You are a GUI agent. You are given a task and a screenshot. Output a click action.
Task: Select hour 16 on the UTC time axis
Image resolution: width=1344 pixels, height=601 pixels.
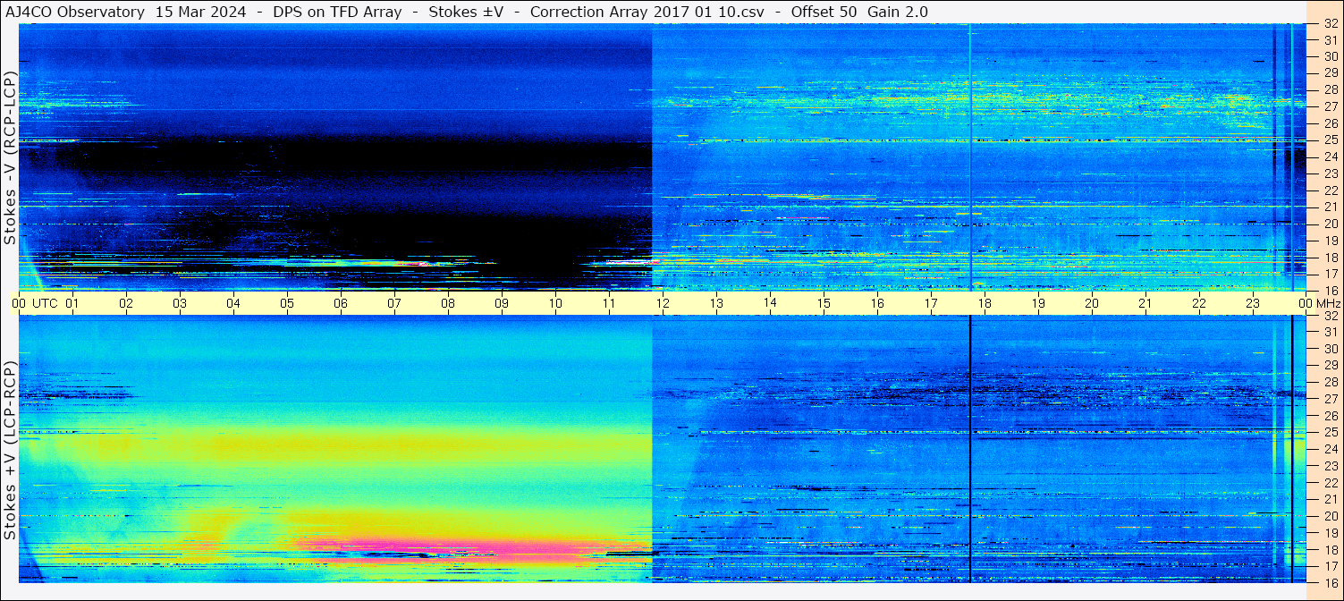[877, 303]
